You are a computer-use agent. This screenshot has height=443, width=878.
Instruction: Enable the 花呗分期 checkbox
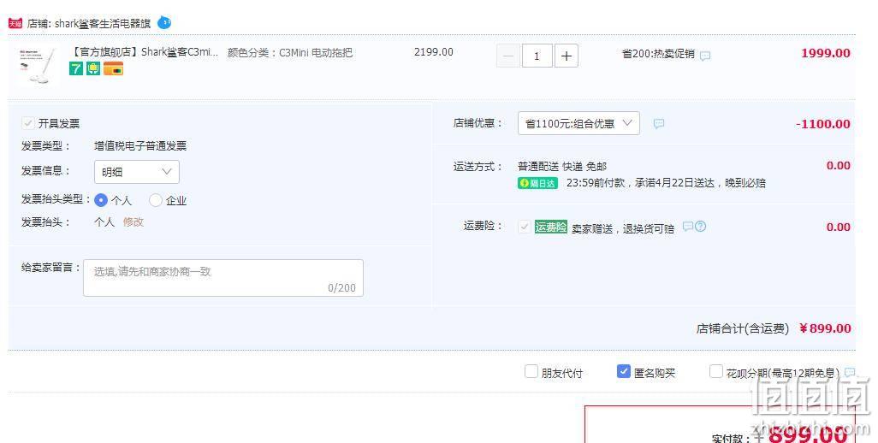click(715, 371)
